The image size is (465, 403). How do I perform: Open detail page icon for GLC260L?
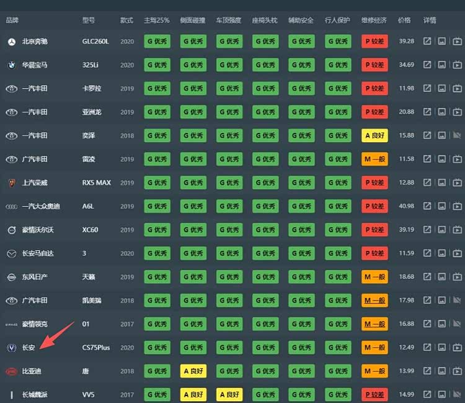[427, 42]
